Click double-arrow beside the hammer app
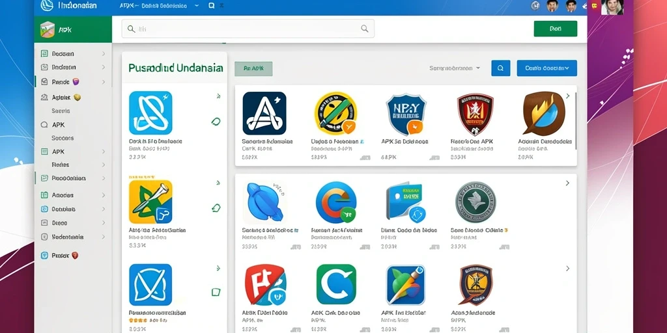Screen dimensions: 667x333 point(218,183)
